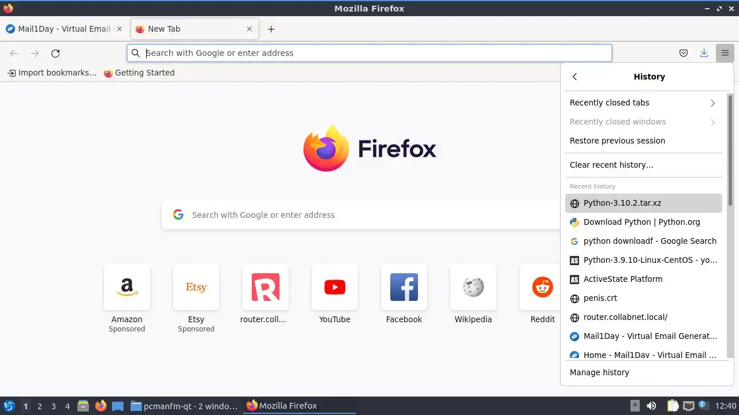Open Python-3.9.10-Linux-CentOS history entry

click(644, 260)
